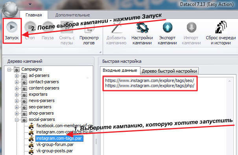
Task: Collapse the Campaigns root node
Action: point(9,69)
